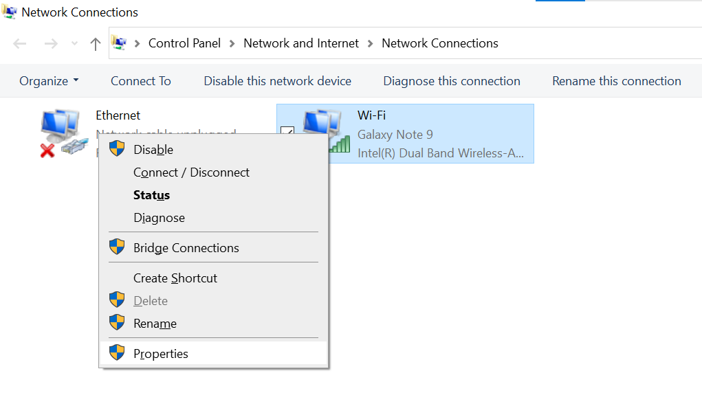The image size is (702, 415).
Task: Click Rename this connection toolbar button
Action: (x=616, y=81)
